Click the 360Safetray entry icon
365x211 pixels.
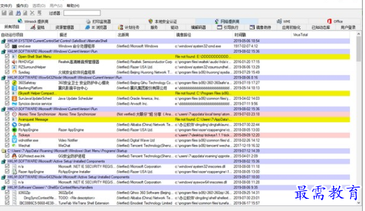point(14,83)
